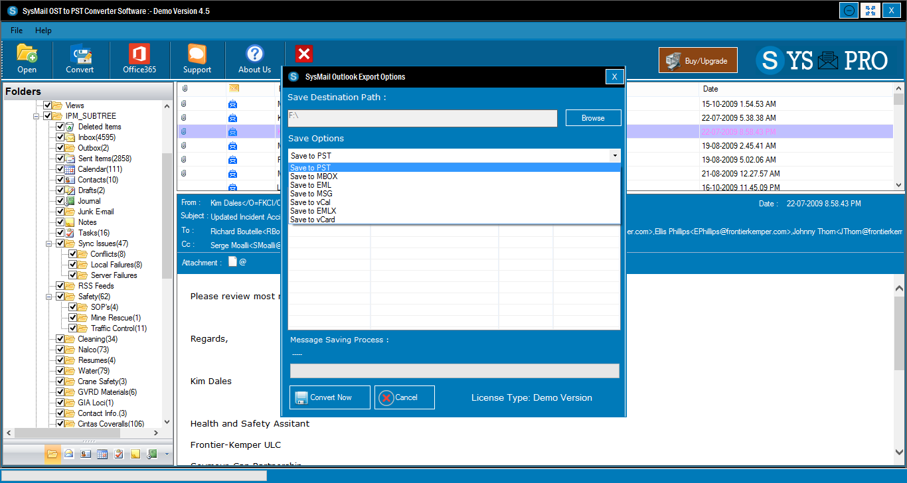The width and height of the screenshot is (907, 483).
Task: Click the red X exit toolbar icon
Action: click(304, 54)
